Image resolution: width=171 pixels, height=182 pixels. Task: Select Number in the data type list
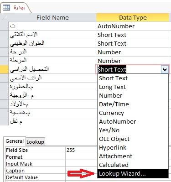133,96
